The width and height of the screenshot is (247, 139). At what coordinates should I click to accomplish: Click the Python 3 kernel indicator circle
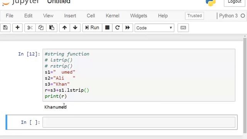click(243, 16)
